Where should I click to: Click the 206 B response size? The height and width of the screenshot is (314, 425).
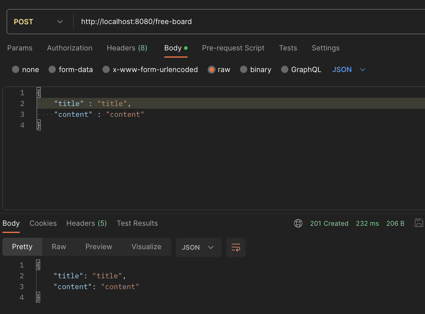click(x=395, y=223)
